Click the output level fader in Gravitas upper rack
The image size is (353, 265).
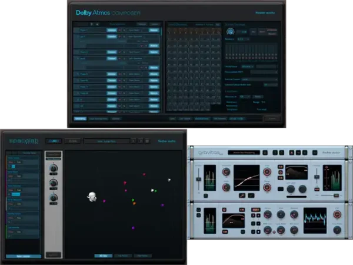[317, 177]
